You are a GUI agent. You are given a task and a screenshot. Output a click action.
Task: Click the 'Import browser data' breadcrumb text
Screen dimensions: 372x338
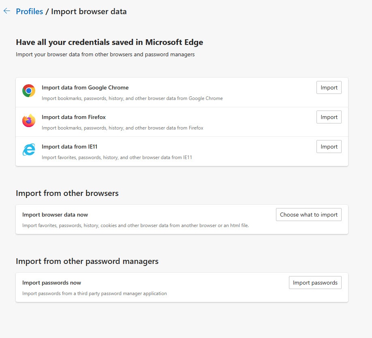pyautogui.click(x=89, y=11)
